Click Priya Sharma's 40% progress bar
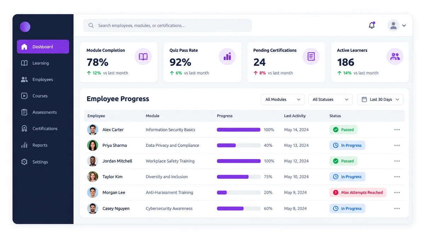The image size is (425, 239). pyautogui.click(x=239, y=146)
